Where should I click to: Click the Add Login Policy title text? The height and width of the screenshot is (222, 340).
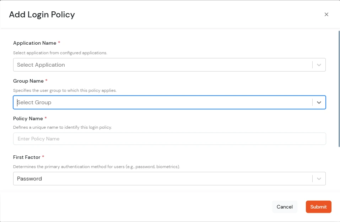click(42, 15)
